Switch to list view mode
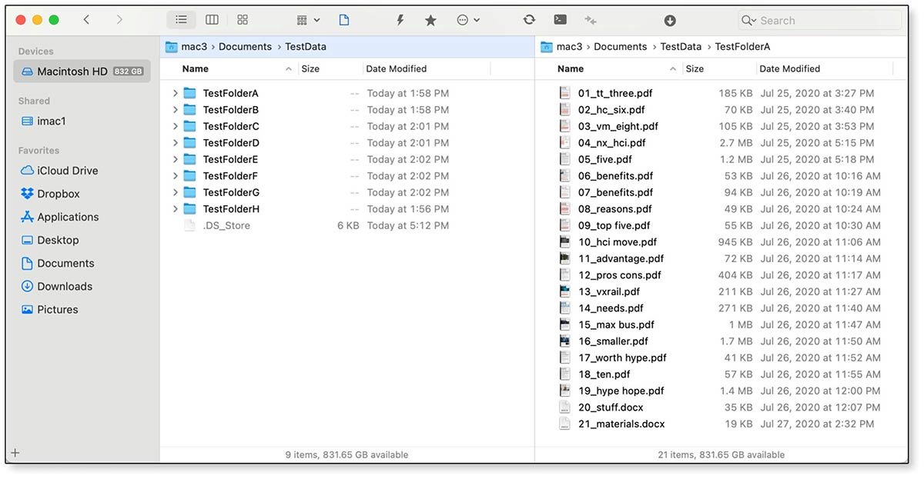This screenshot has height=479, width=924. tap(181, 20)
